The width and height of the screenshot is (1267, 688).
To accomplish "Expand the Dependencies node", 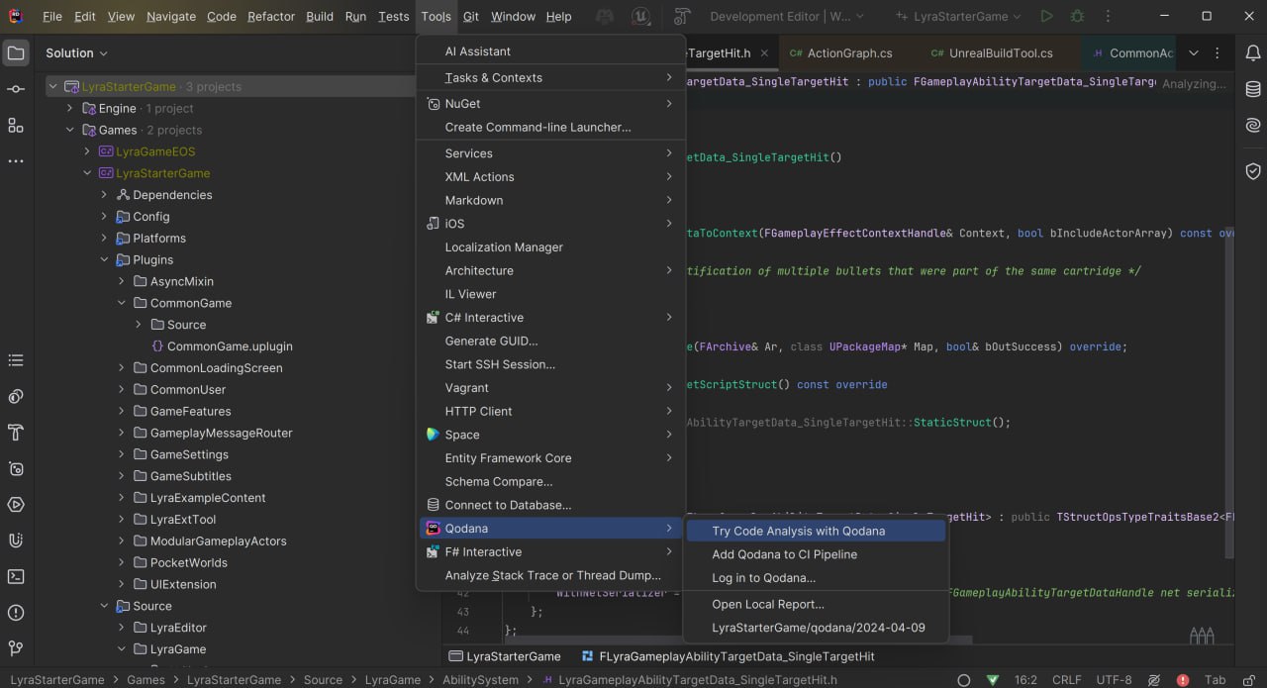I will [x=104, y=195].
